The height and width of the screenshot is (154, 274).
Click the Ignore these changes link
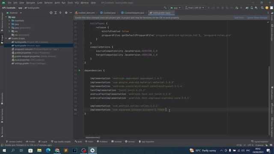click(257, 18)
